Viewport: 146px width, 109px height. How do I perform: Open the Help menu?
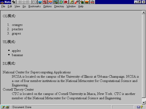click(x=81, y=6)
